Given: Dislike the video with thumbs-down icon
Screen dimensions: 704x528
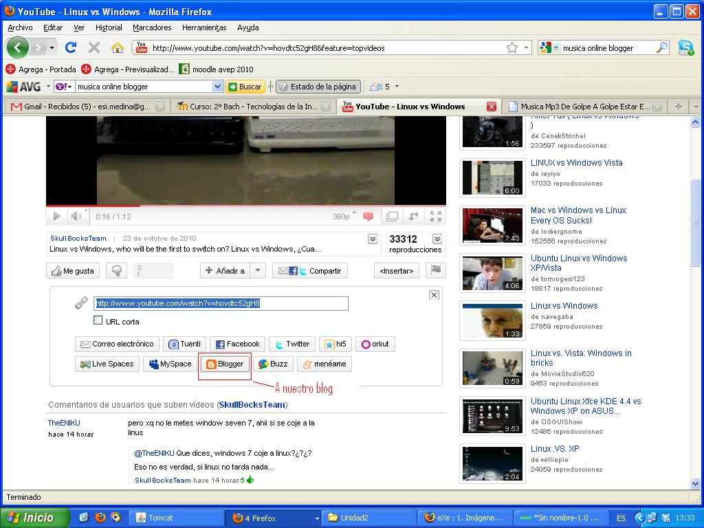Looking at the screenshot, I should 117,271.
